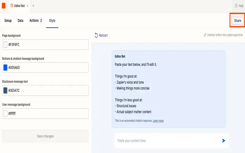Click the 'Disclosure message text' label

(x=15, y=81)
